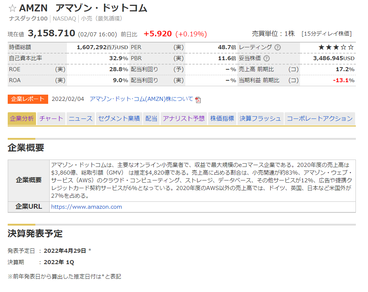This screenshot has height=292, width=368.
Task: Click the ROE value 28.8%
Action: click(118, 70)
